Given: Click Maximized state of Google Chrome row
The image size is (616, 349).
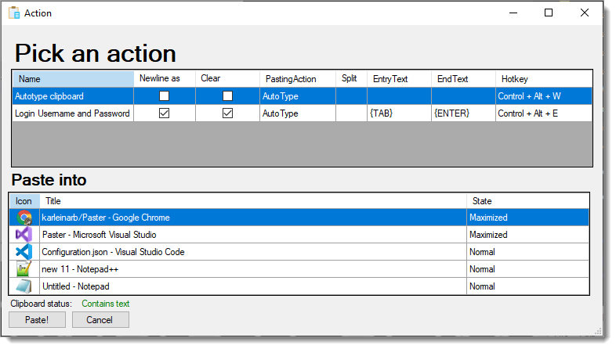Looking at the screenshot, I should (x=528, y=218).
